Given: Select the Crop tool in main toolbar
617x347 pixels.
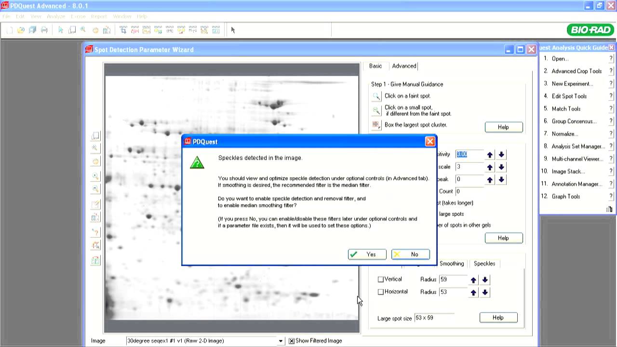Looking at the screenshot, I should pyautogui.click(x=123, y=30).
